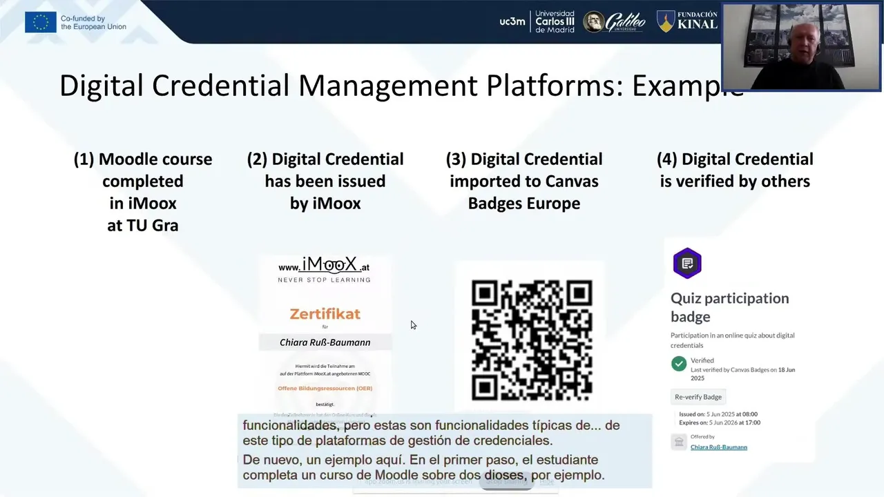Click the speaker's webcam video thumbnail
Screen dimensions: 884x497
click(802, 46)
